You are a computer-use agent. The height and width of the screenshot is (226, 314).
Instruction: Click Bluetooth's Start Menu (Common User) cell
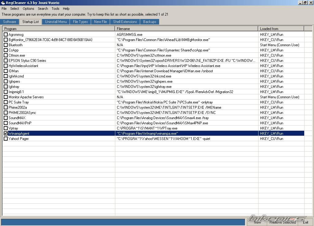pos(281,45)
